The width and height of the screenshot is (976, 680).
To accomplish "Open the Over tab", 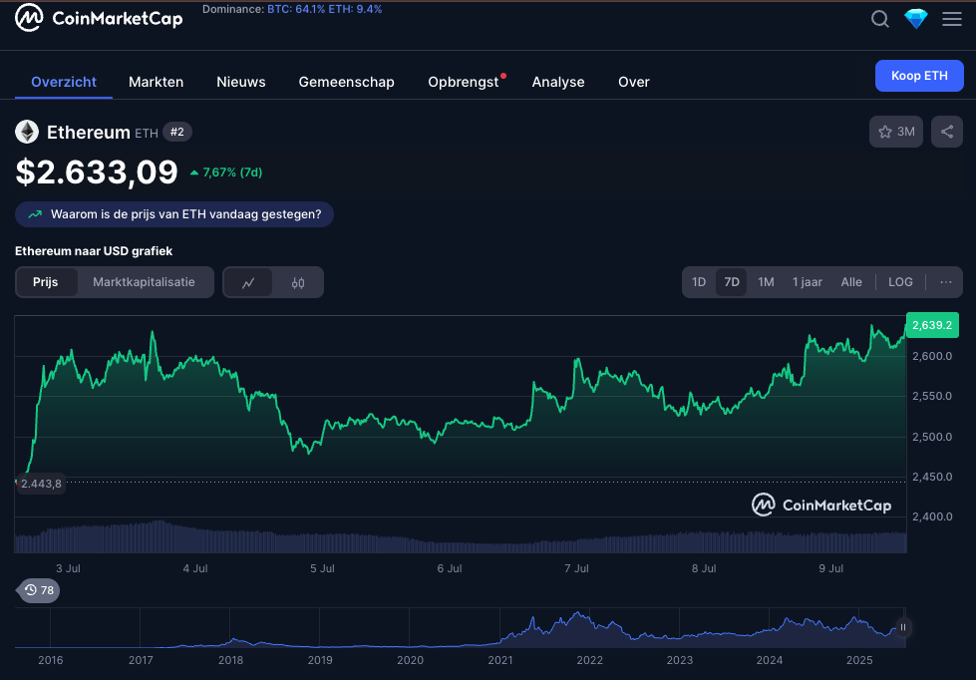I will click(x=634, y=82).
